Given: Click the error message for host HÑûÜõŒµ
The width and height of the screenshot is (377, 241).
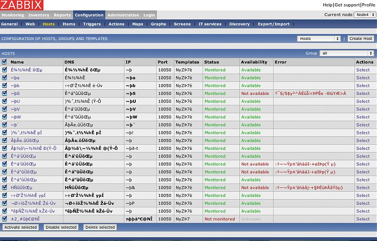Looking at the screenshot, I should [309, 187].
